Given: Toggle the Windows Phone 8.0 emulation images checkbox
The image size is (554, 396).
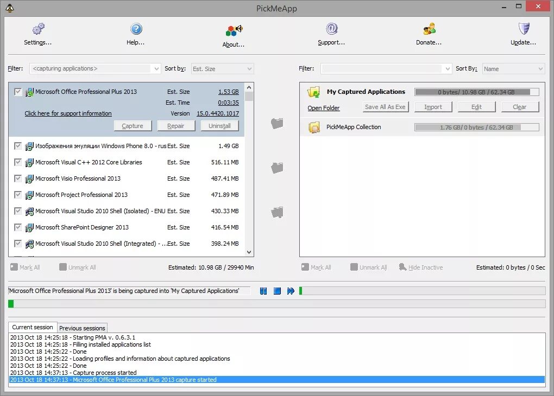Looking at the screenshot, I should point(18,146).
